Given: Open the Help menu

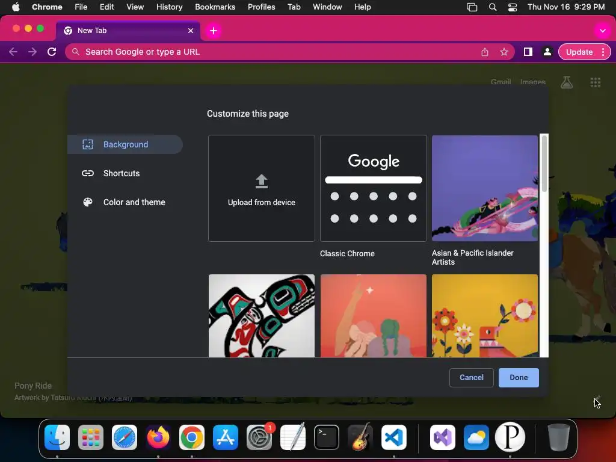Looking at the screenshot, I should tap(362, 7).
